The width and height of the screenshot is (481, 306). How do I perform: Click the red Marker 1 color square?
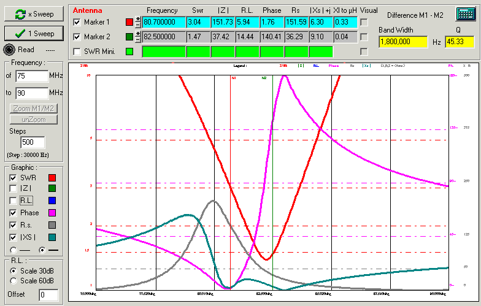pos(128,23)
